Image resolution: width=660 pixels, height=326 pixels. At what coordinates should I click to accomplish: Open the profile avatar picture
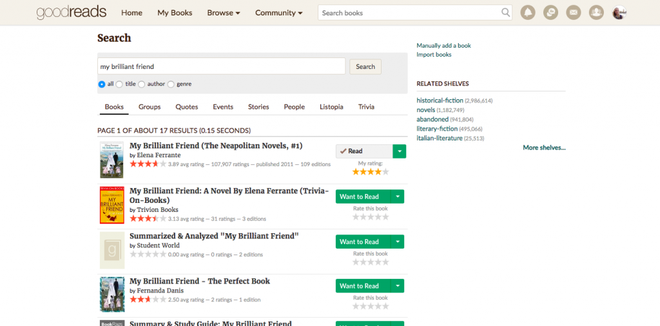[619, 13]
